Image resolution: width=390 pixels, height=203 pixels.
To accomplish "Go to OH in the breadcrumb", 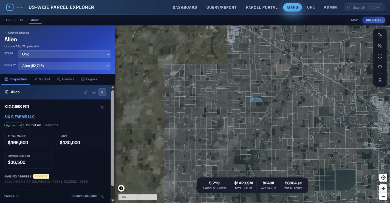I will click(x=21, y=20).
